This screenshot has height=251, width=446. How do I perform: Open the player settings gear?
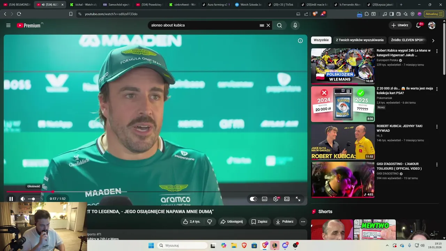276,199
